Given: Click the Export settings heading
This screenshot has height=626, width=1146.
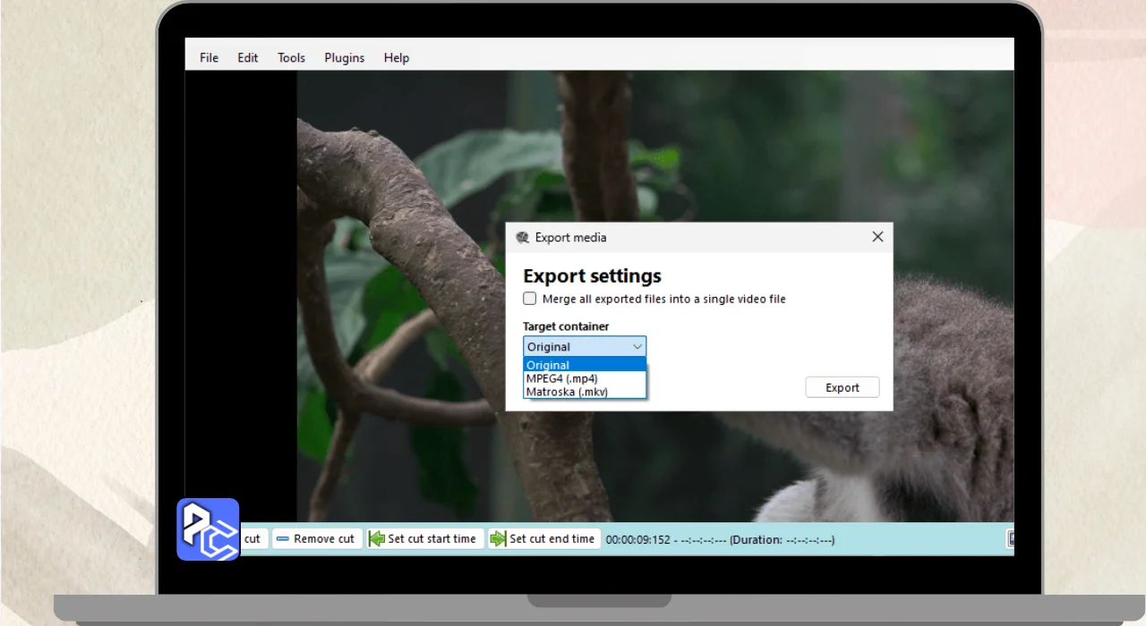Looking at the screenshot, I should (592, 275).
